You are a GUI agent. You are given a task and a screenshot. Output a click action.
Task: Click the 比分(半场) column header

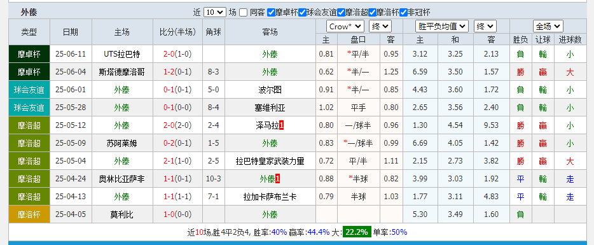click(177, 32)
